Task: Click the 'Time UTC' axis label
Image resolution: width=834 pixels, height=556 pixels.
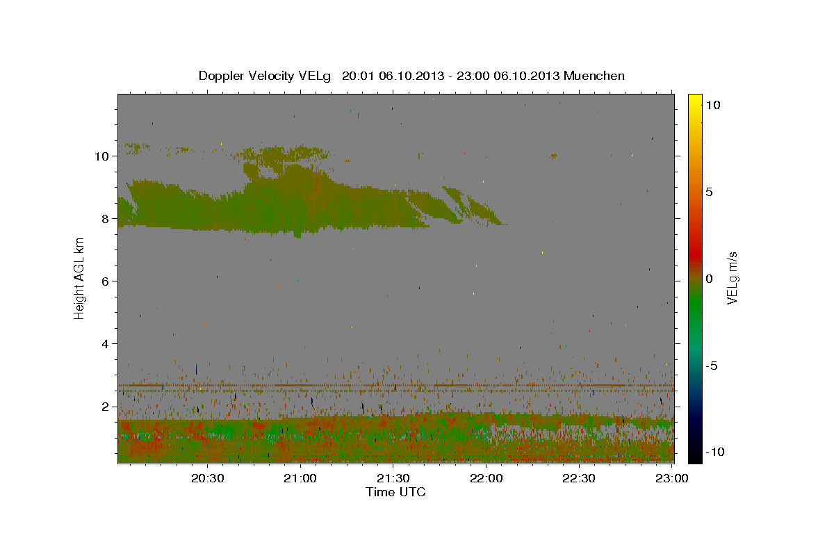Action: 395,492
